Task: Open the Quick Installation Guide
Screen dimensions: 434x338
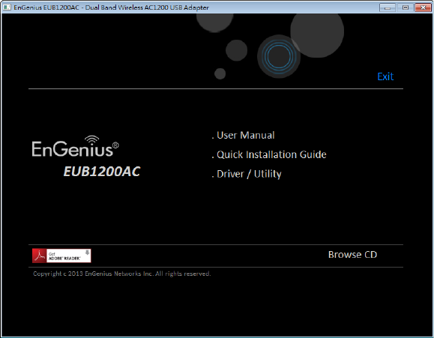Action: (x=269, y=154)
